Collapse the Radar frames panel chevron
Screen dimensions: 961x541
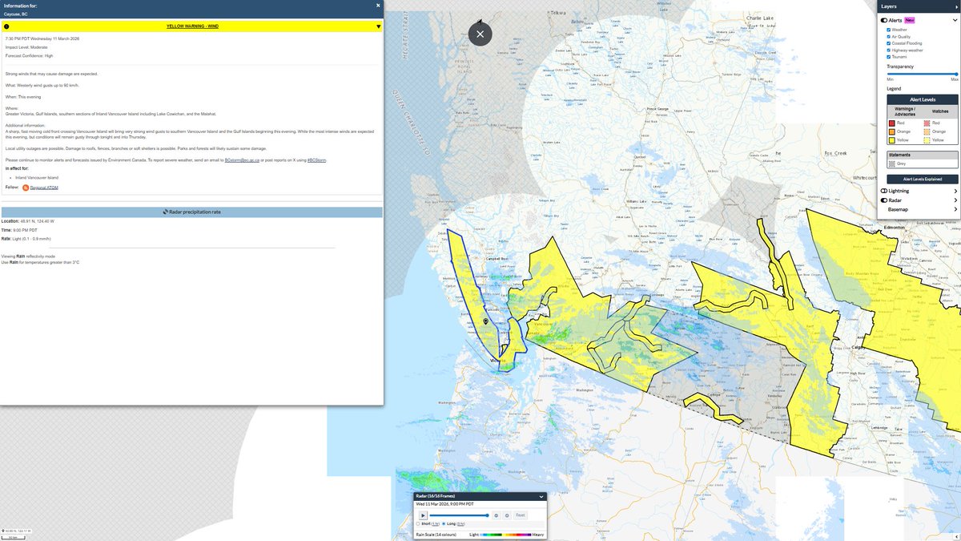click(541, 497)
